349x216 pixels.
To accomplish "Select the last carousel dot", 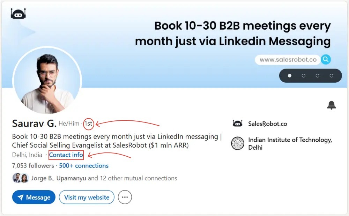I will pyautogui.click(x=331, y=76).
